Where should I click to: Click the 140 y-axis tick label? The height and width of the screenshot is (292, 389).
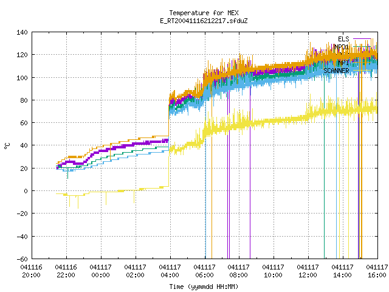click(x=22, y=32)
